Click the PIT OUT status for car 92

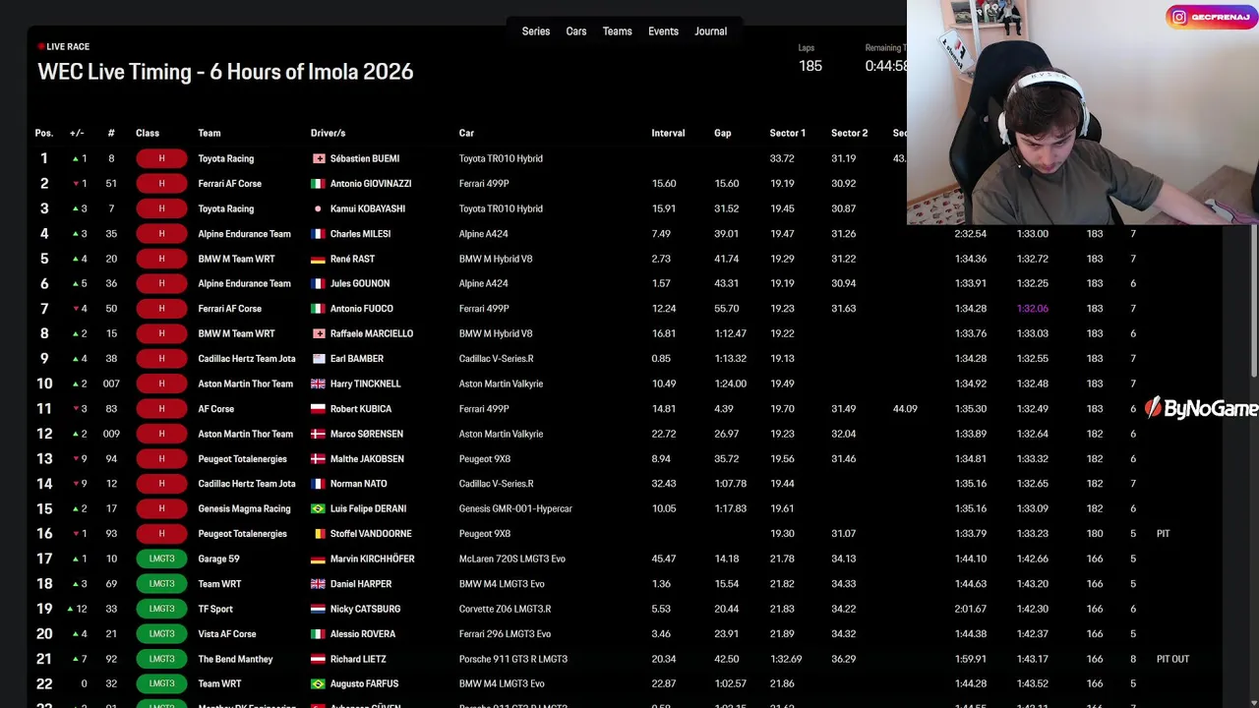coord(1173,659)
